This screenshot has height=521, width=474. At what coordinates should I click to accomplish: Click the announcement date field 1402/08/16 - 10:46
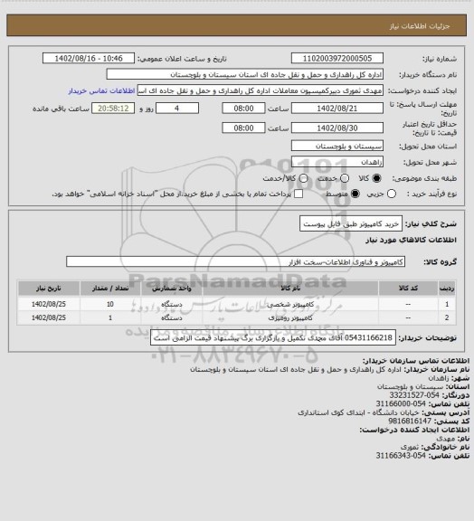coord(89,58)
